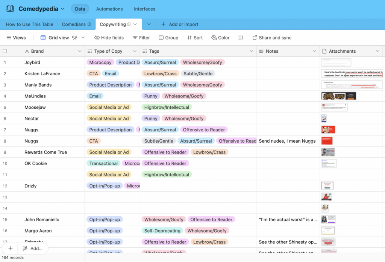Open the red attachment thumbnail in Nuggs row 7
This screenshot has width=385, height=262.
tap(328, 130)
